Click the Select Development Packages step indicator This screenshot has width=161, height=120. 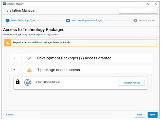[68, 21]
